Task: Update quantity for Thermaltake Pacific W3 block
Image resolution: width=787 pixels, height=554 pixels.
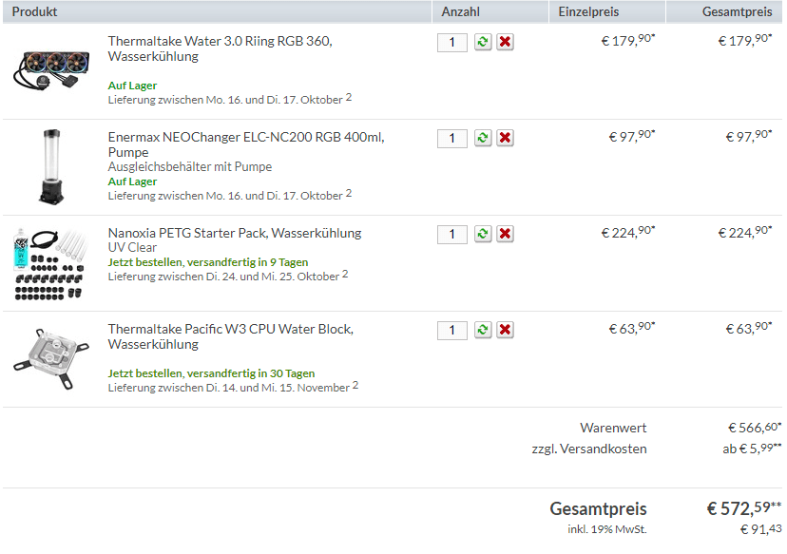Action: [483, 330]
